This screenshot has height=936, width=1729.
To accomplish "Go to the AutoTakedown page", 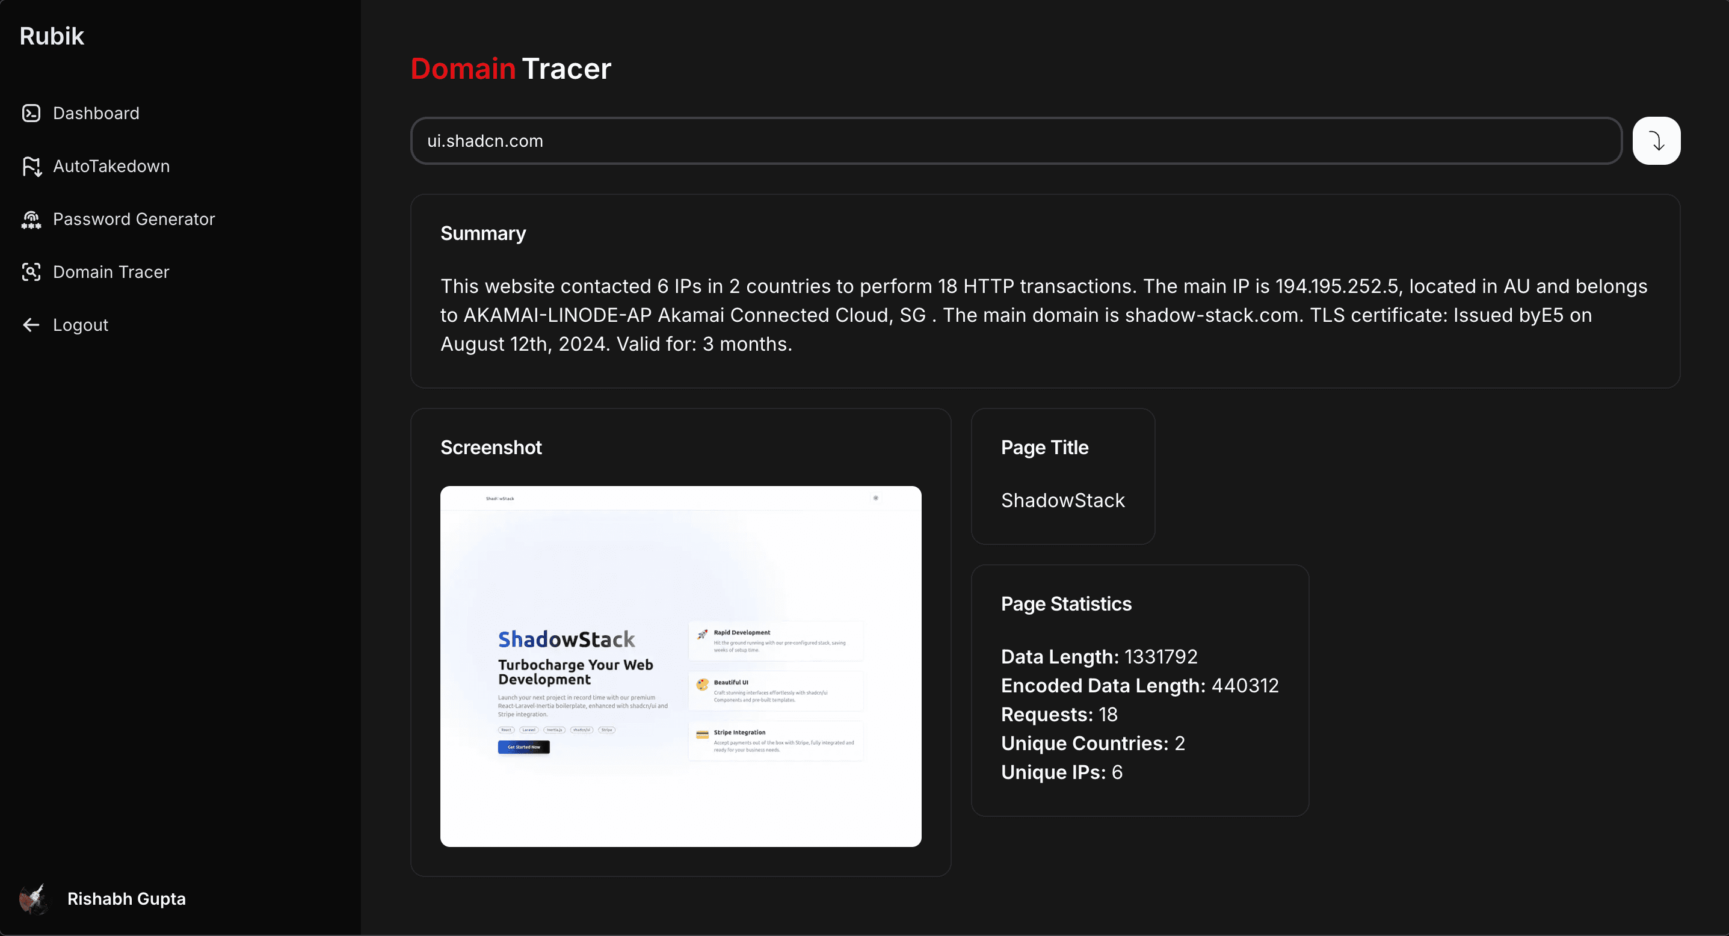I will pyautogui.click(x=111, y=167).
